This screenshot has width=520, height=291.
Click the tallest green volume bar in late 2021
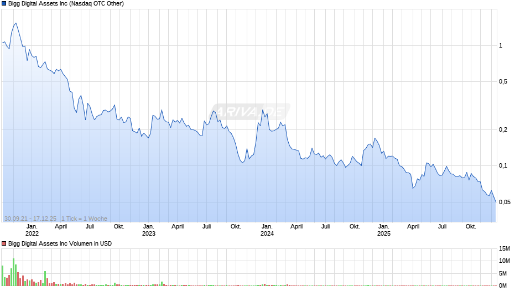point(14,272)
